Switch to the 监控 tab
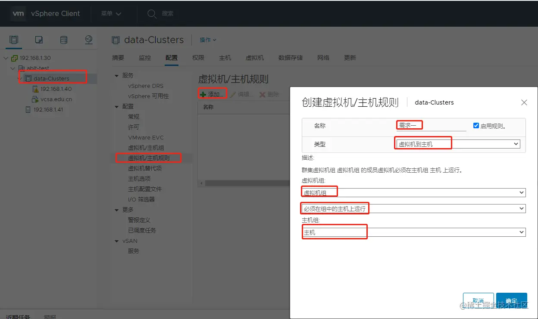The height and width of the screenshot is (319, 538). click(x=145, y=58)
